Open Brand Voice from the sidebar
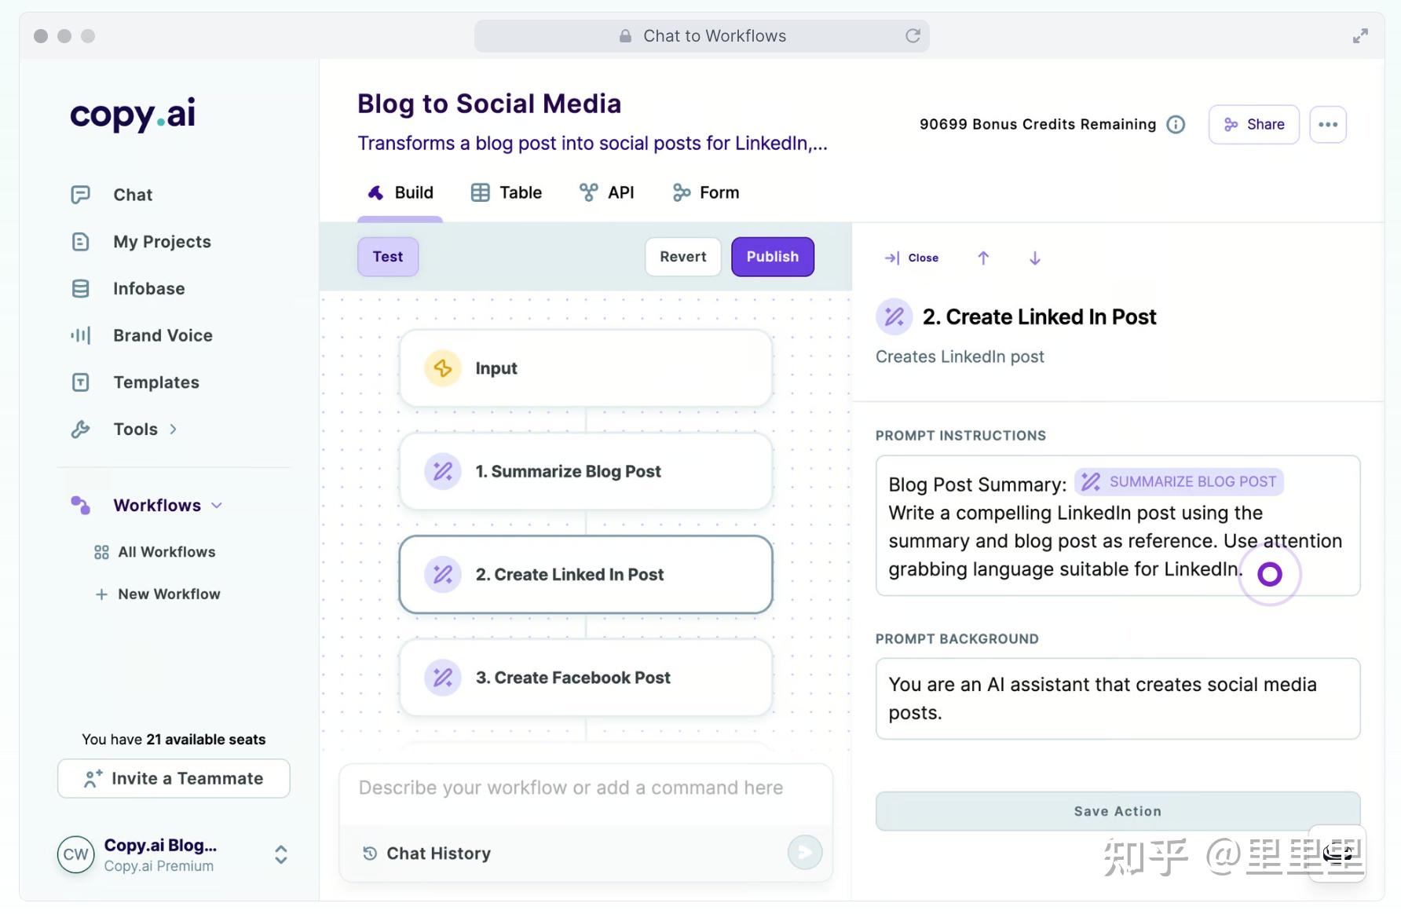 coord(163,335)
